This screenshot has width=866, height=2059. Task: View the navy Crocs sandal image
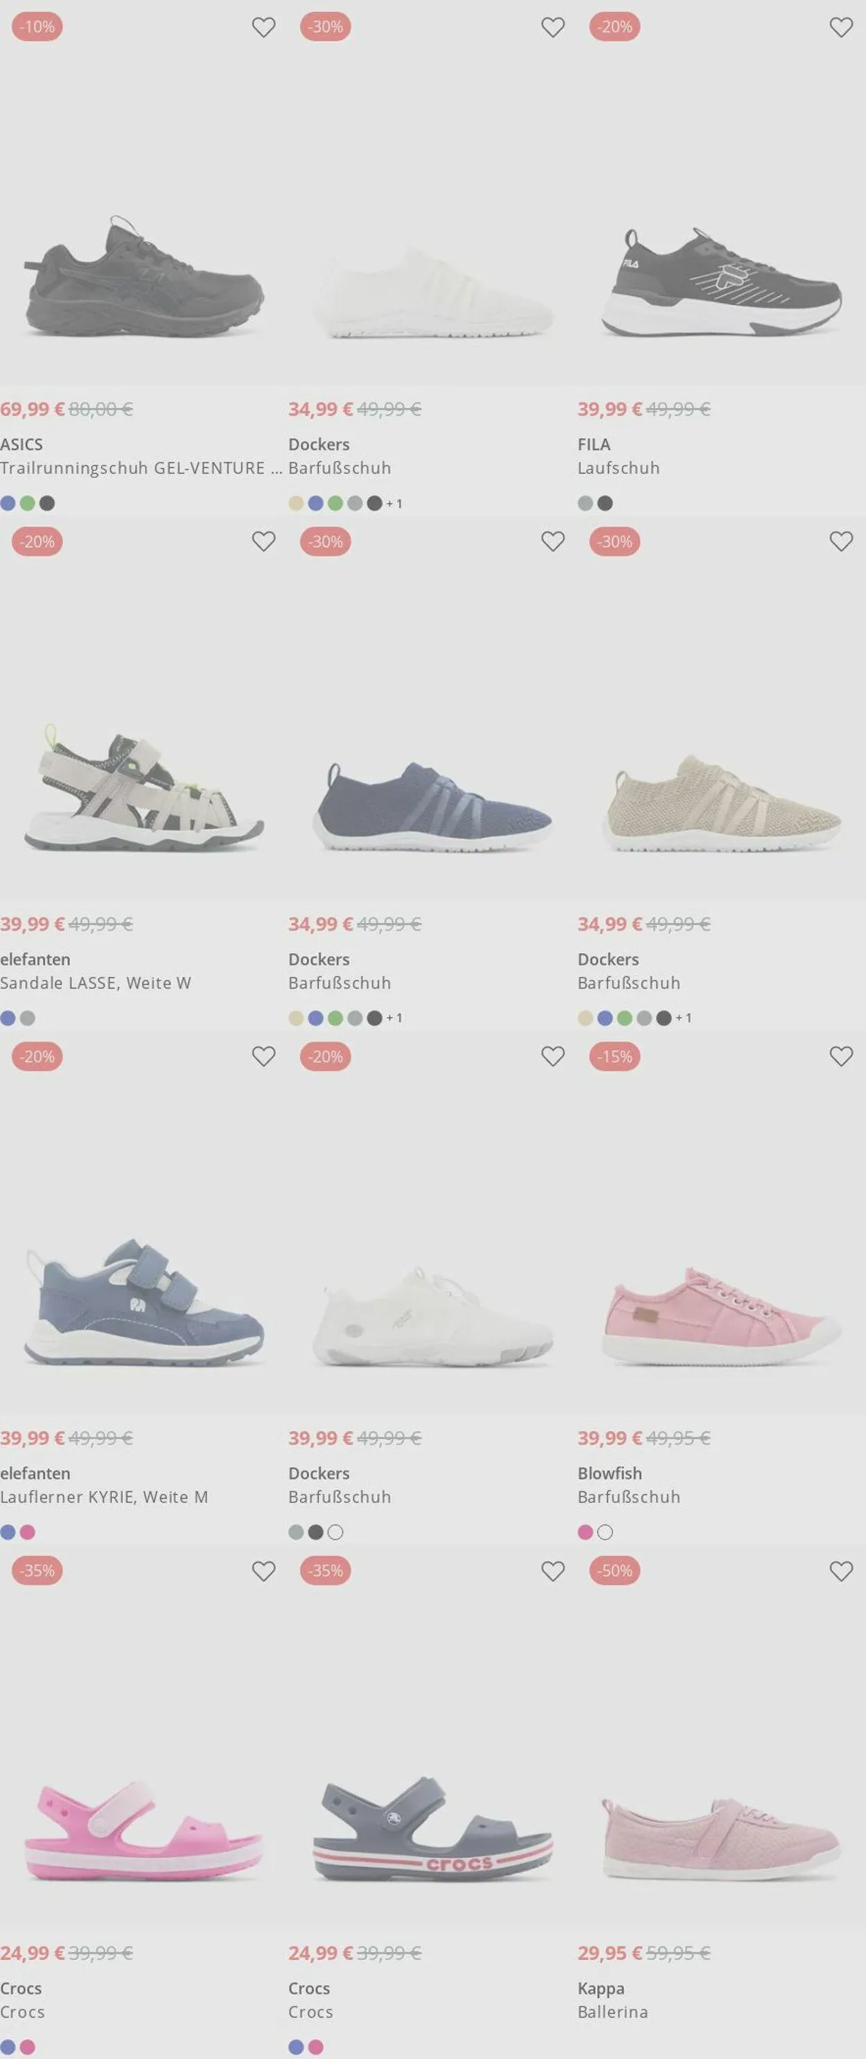(x=432, y=1830)
